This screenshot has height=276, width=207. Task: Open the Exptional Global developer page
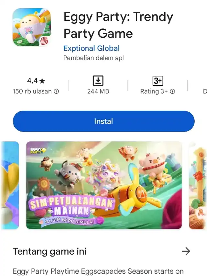pyautogui.click(x=92, y=48)
